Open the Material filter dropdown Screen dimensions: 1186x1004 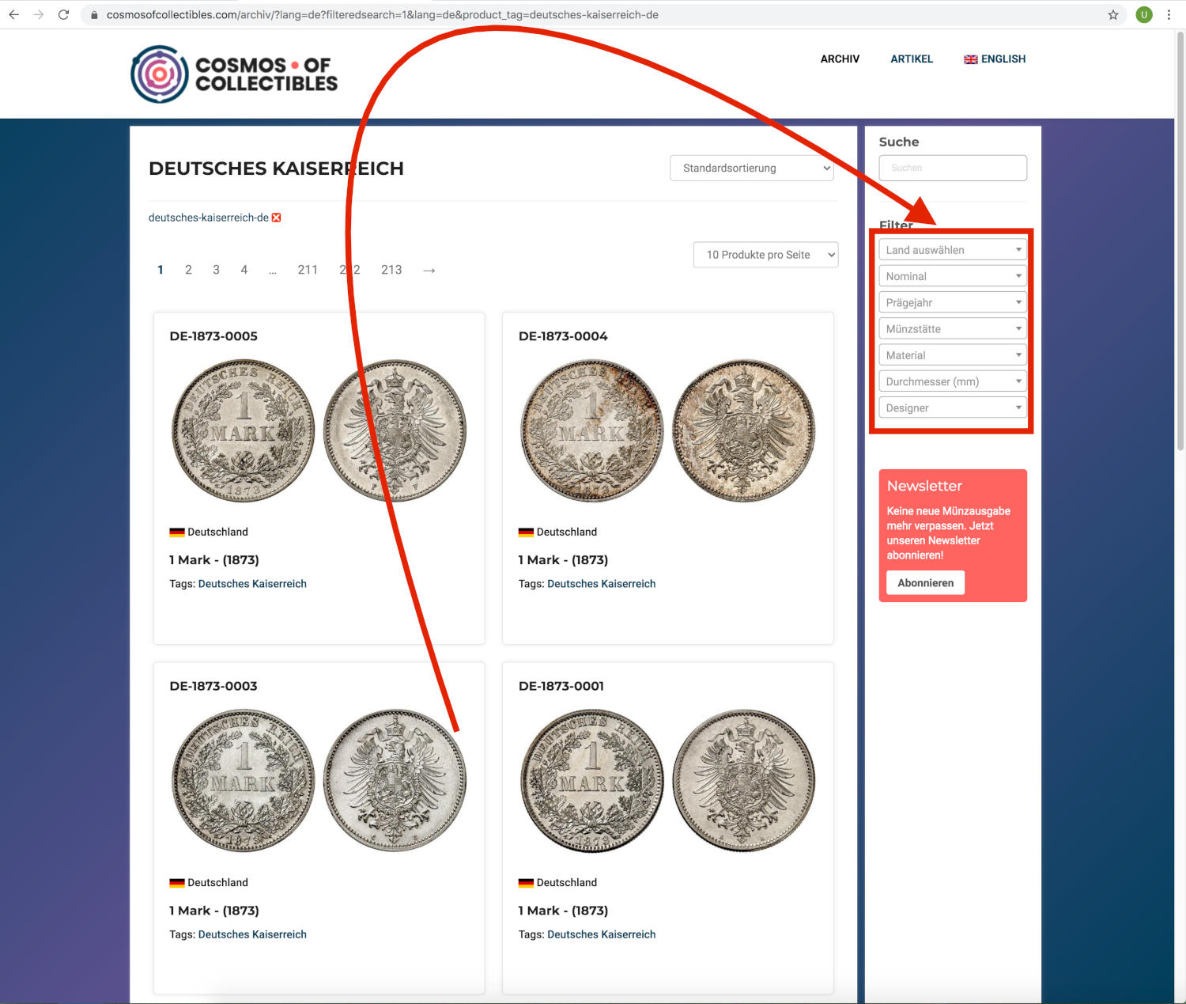953,355
